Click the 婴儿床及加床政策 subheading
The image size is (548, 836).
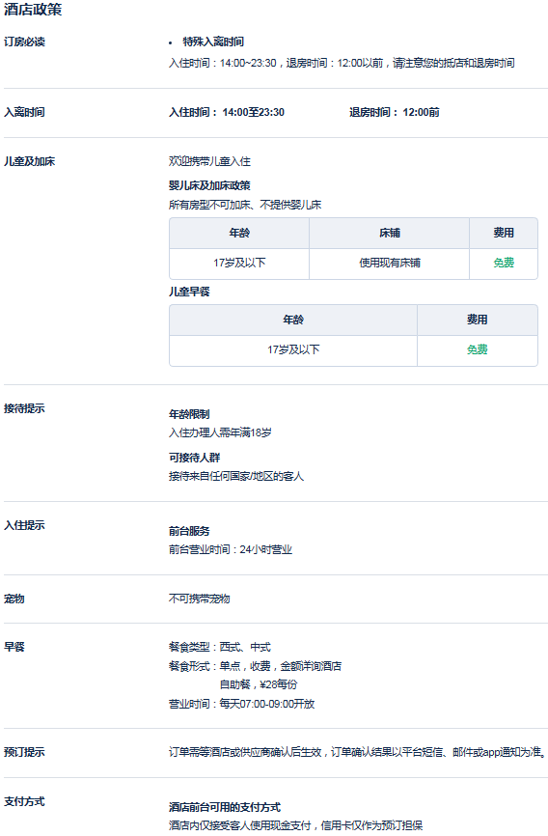pyautogui.click(x=209, y=185)
